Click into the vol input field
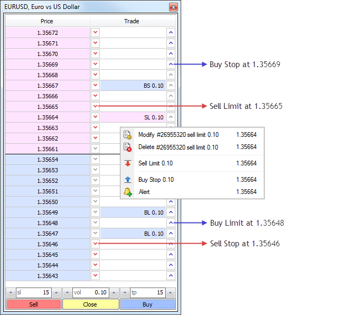The width and height of the screenshot is (356, 315). [90, 292]
